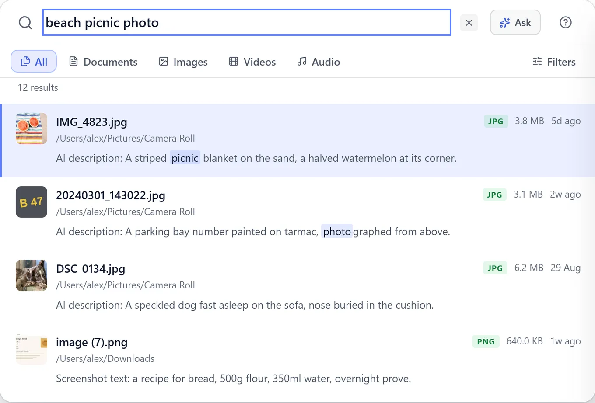Open the Filters panel
Screen dimensions: 595x403
(x=554, y=62)
